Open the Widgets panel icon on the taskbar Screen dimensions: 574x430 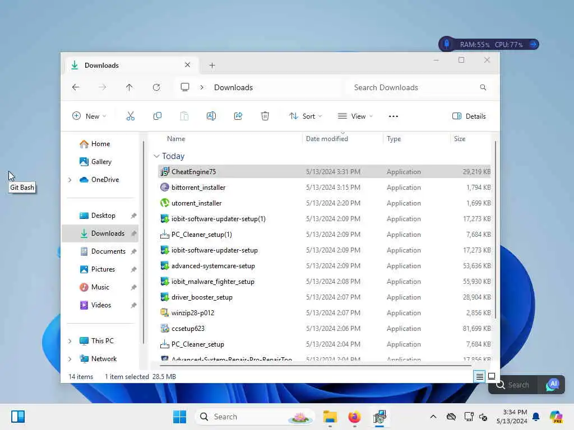(x=18, y=417)
